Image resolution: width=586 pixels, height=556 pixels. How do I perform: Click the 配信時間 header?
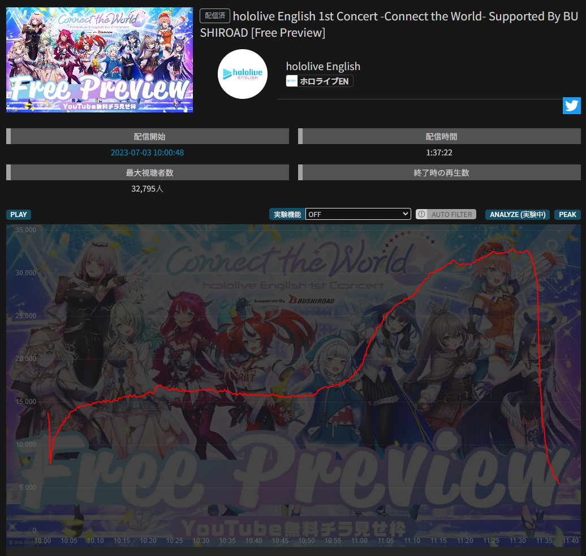[x=439, y=136]
